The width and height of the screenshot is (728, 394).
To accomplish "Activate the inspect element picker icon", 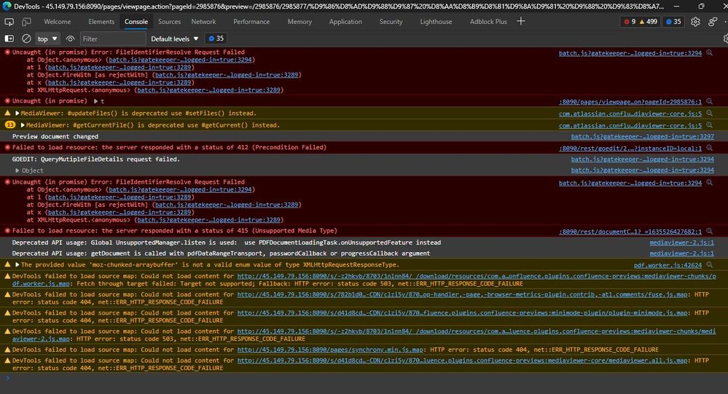I will [9, 22].
